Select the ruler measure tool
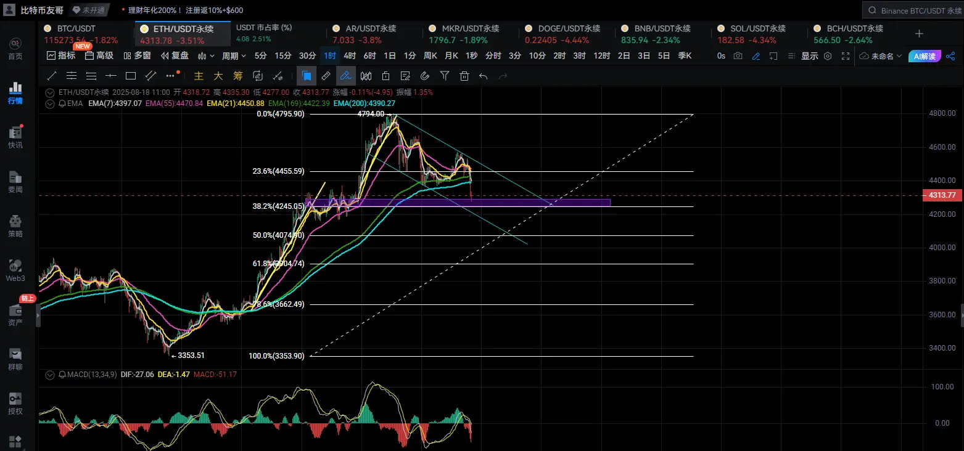The image size is (964, 451). 326,76
